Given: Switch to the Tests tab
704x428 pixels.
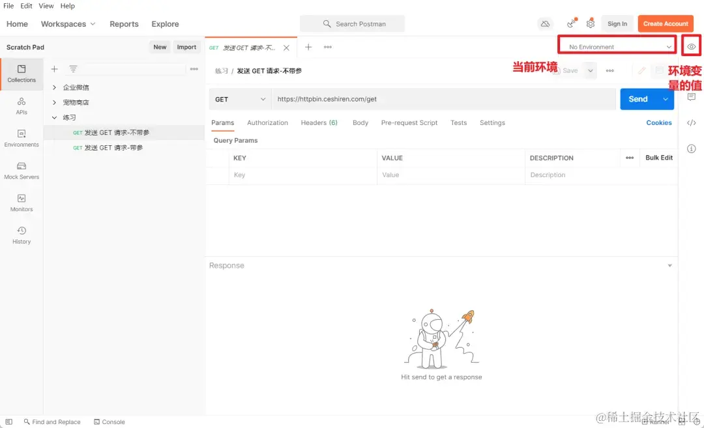Looking at the screenshot, I should pyautogui.click(x=458, y=122).
